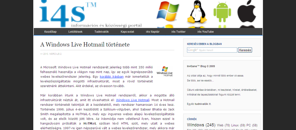Click the Windows (245) tag
296x130 pixels.
click(201, 125)
